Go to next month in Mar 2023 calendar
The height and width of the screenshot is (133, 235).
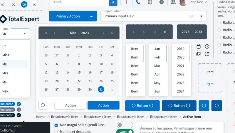[103, 33]
